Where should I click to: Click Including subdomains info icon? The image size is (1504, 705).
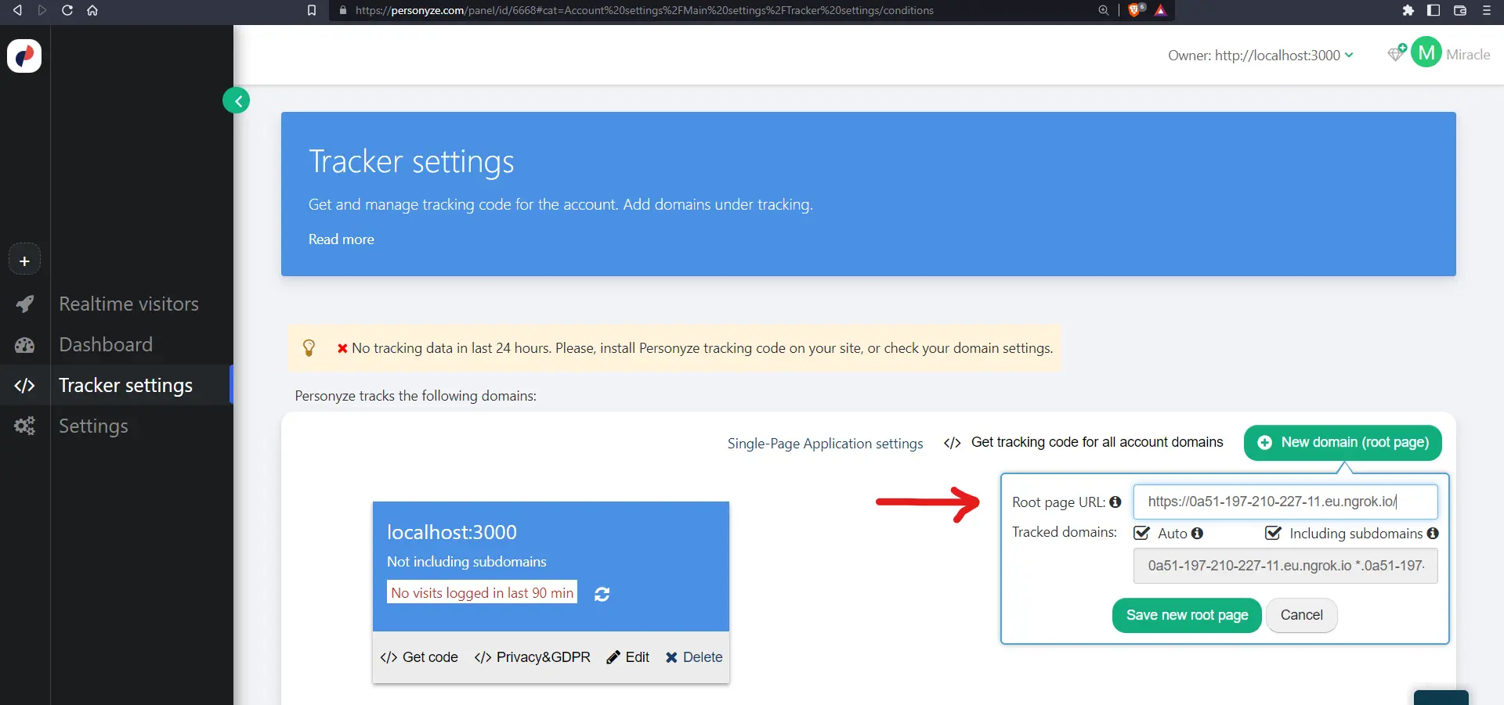tap(1433, 533)
